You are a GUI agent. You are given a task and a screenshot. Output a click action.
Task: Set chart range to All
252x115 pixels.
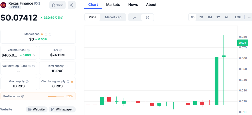pos(227,17)
